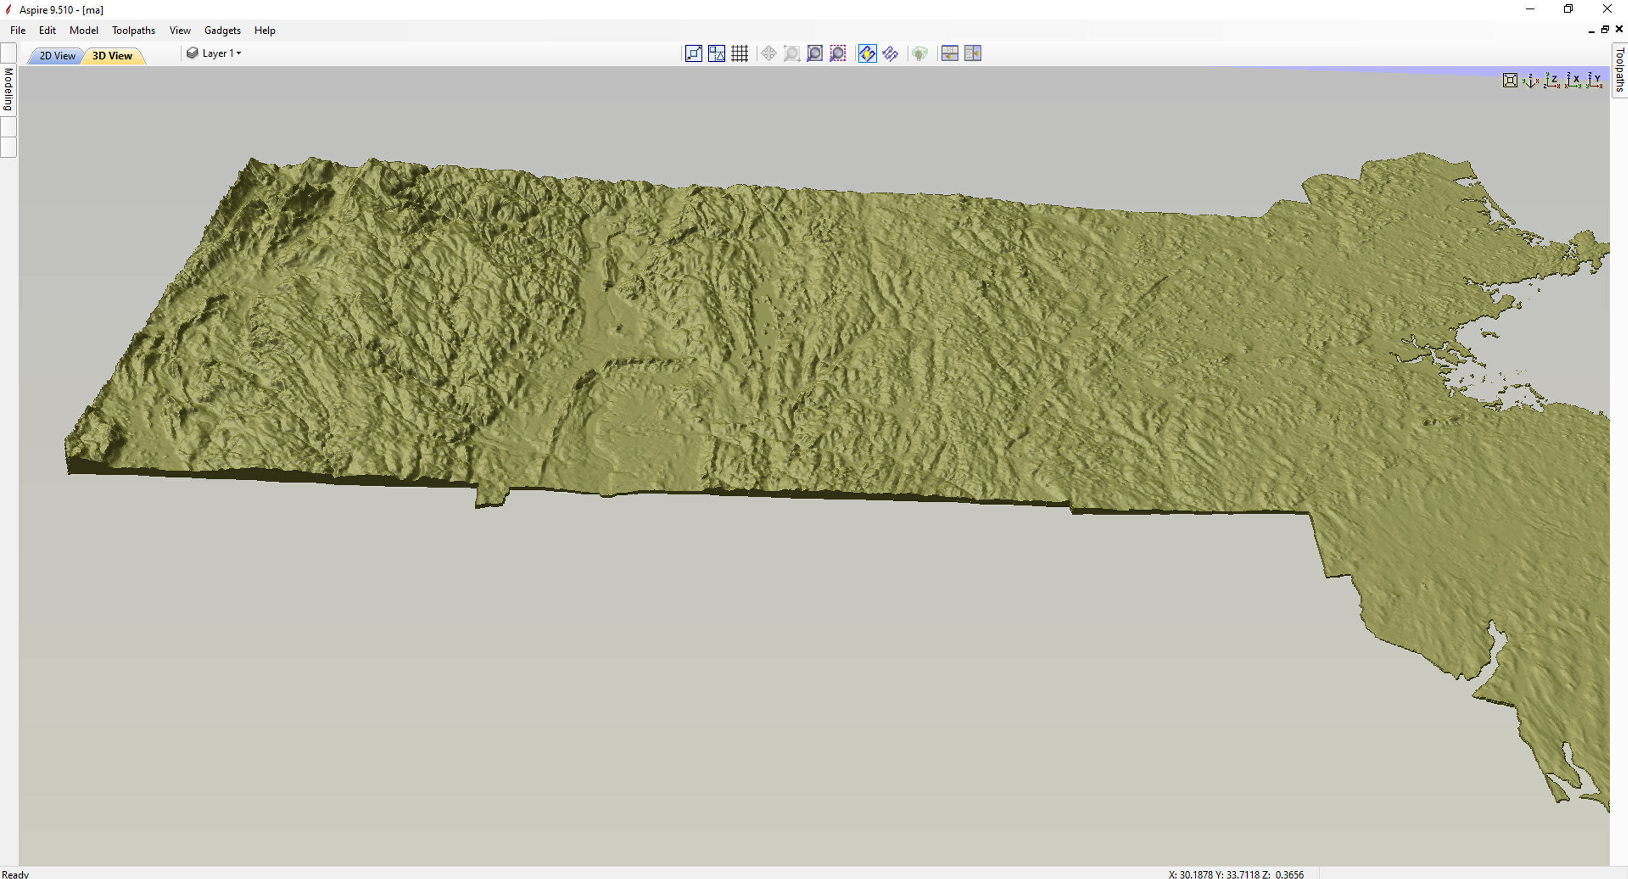Click the geometry snapping options icon

(x=717, y=54)
